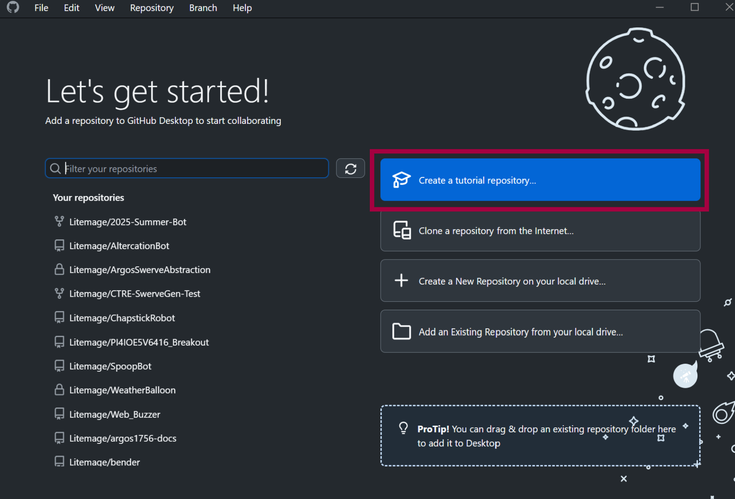The width and height of the screenshot is (735, 499).
Task: Select Litemage/Web_Buzzer from your repositories
Action: point(114,414)
